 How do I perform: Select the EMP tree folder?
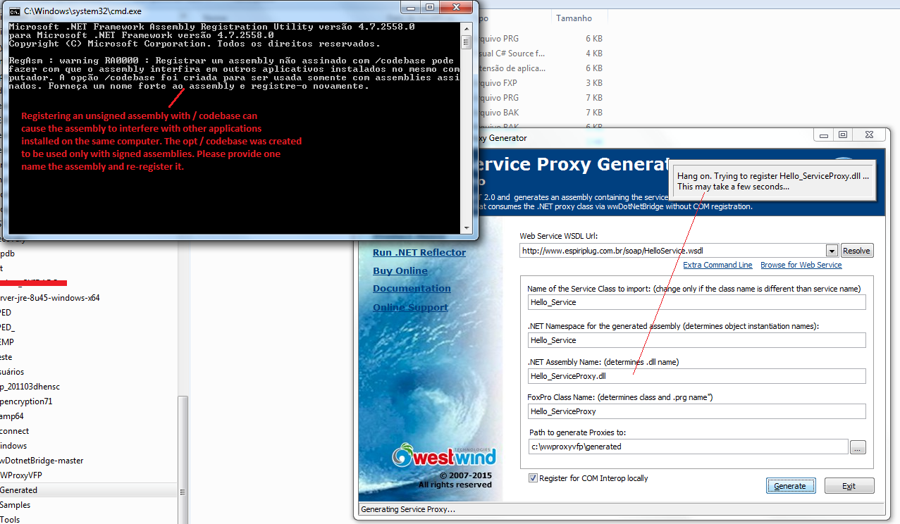coord(7,342)
